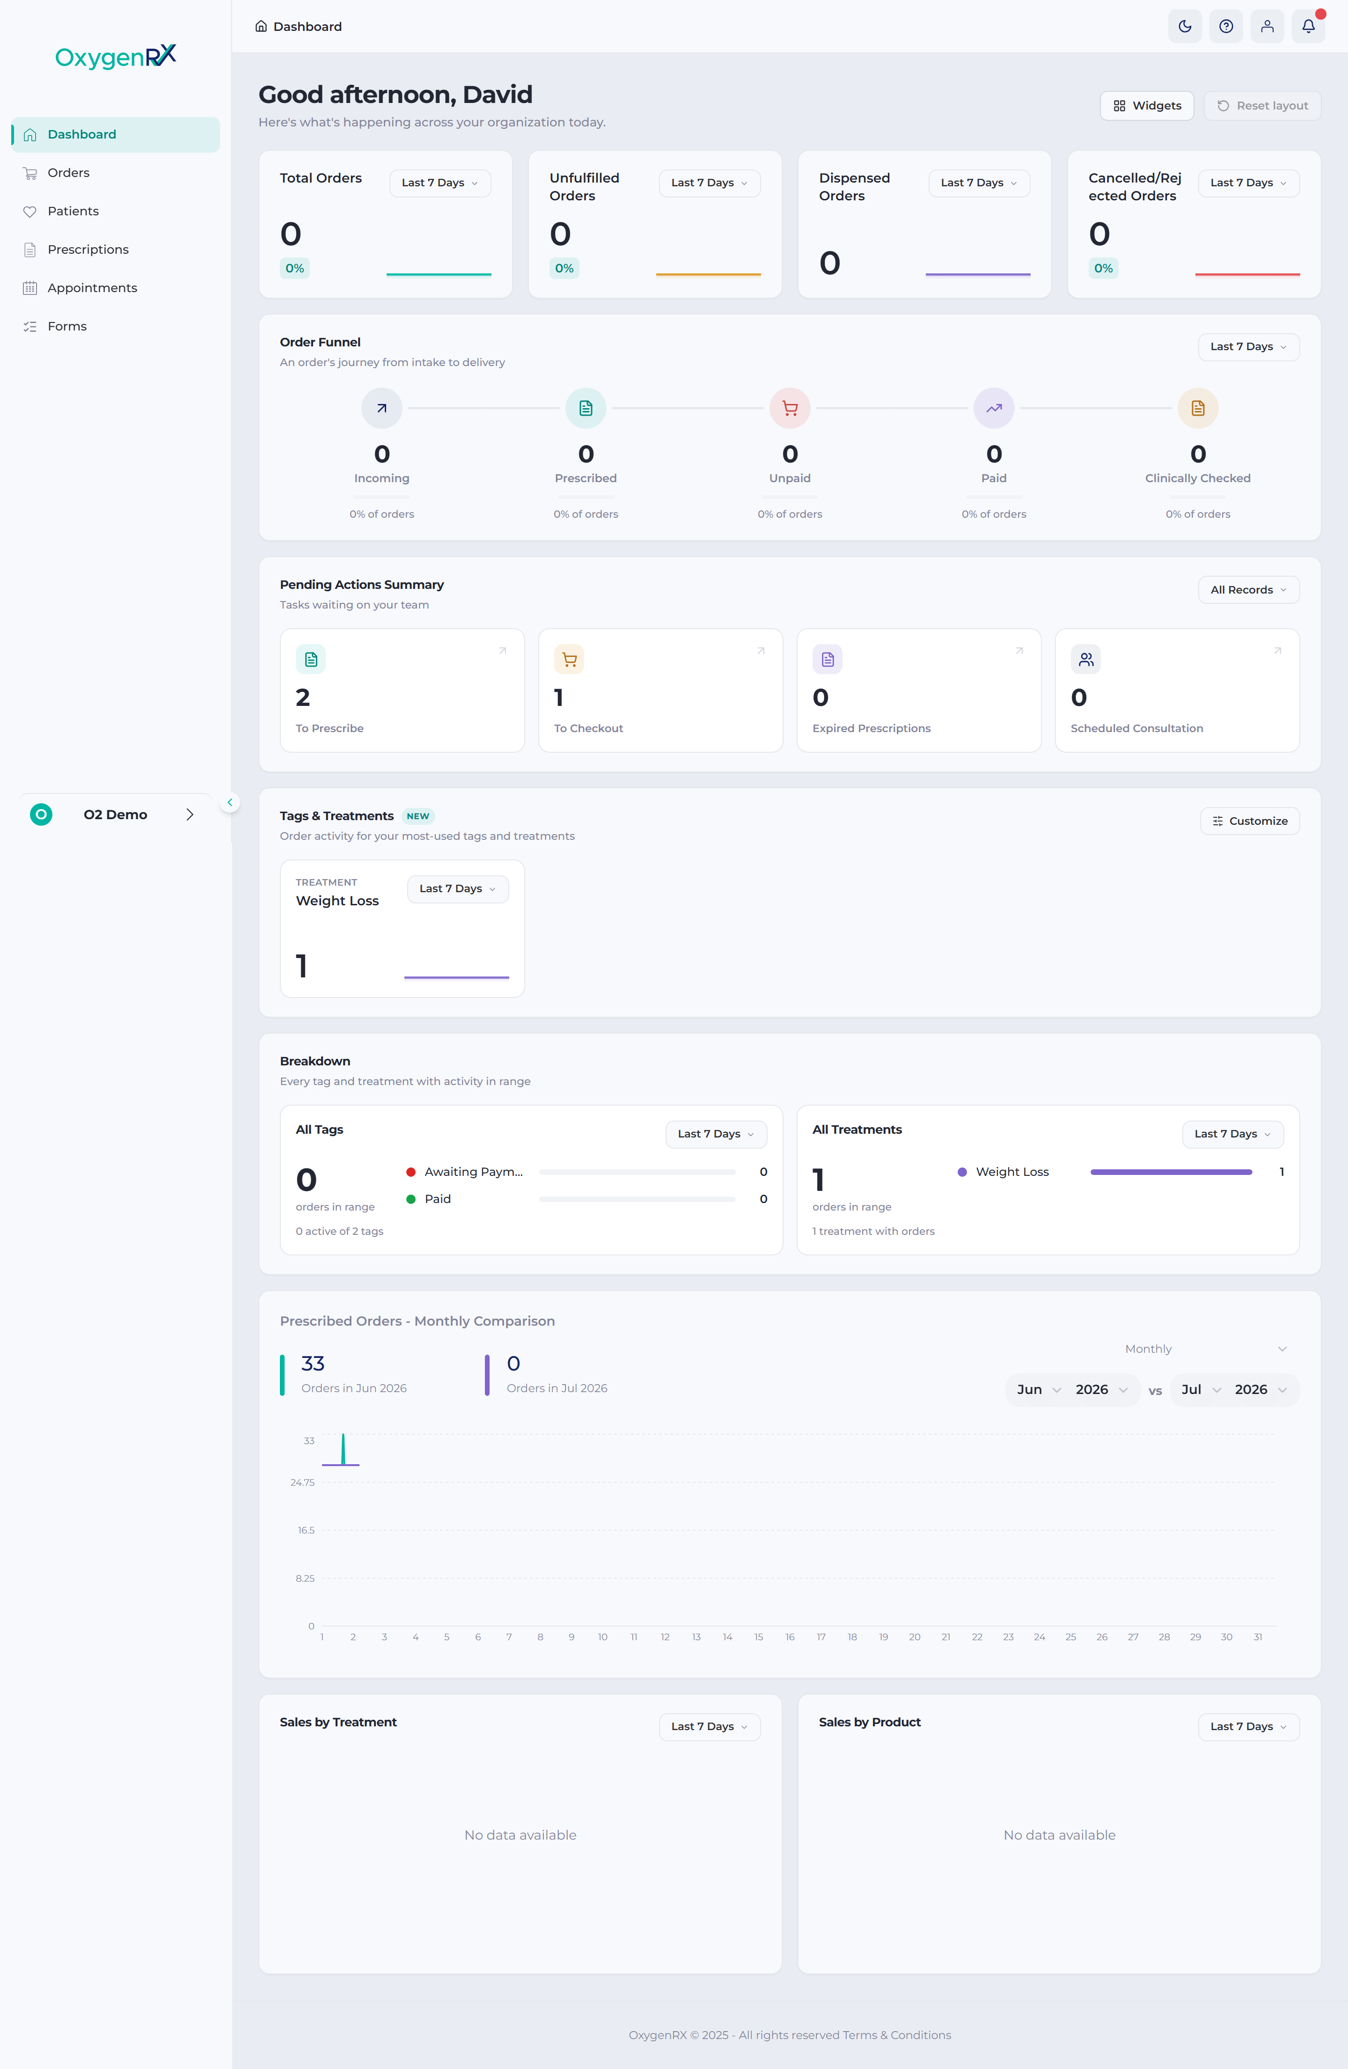Expand the O2 Demo organization switcher arrow
This screenshot has width=1348, height=2069.
pyautogui.click(x=190, y=814)
